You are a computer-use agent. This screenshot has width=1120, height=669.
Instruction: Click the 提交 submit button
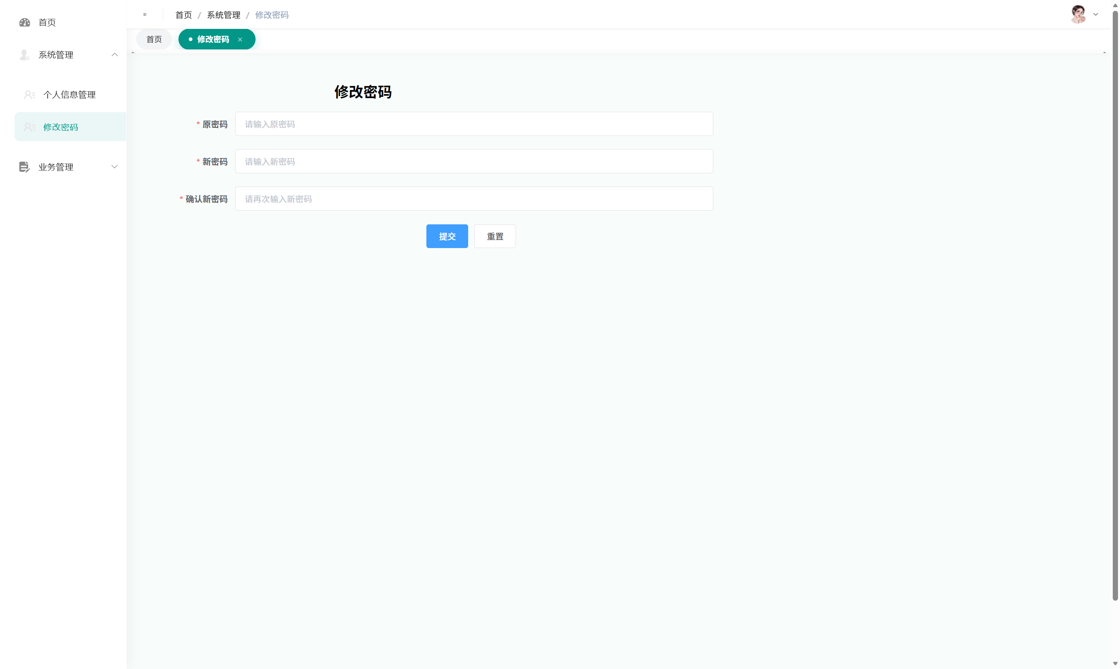click(x=447, y=236)
